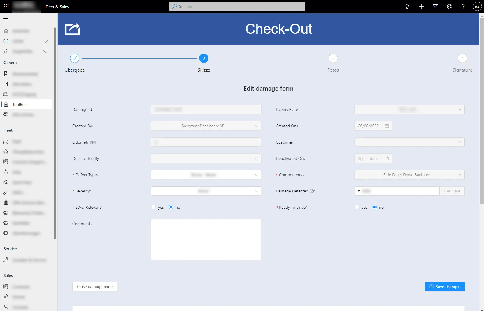Screen dimensions: 484x311
Task: Click the help question mark icon
Action: 463,6
